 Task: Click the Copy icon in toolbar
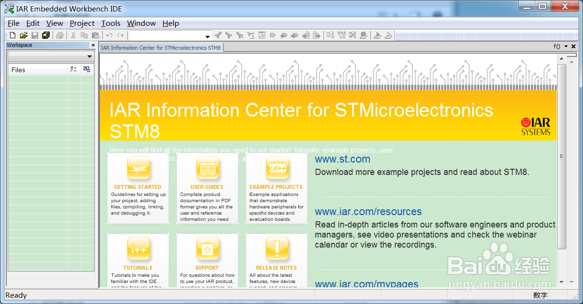pos(84,35)
